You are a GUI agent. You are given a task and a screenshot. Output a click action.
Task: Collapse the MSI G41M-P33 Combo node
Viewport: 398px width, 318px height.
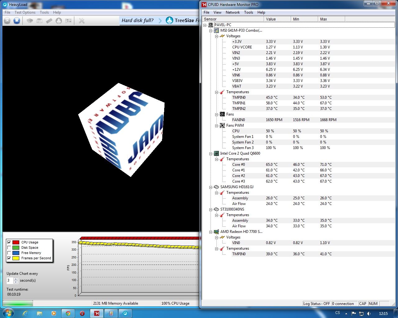[x=211, y=31]
